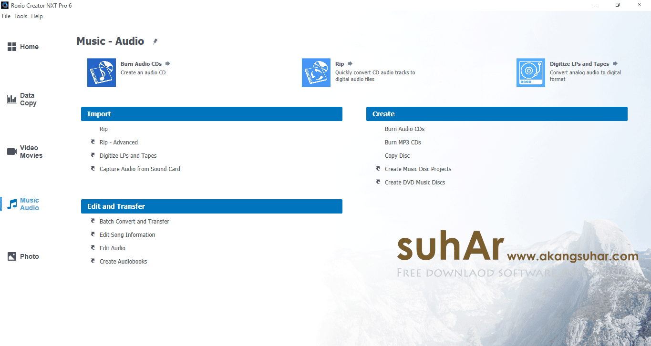Switch to the Photo tab label
The width and height of the screenshot is (651, 346).
coord(30,256)
